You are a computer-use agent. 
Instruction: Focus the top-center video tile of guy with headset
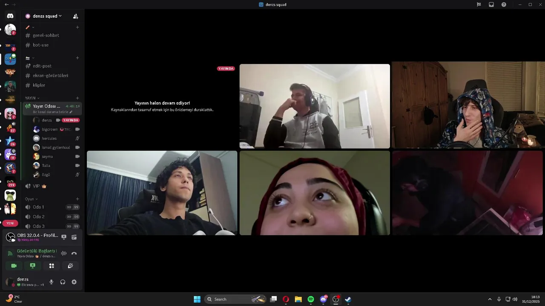315,106
